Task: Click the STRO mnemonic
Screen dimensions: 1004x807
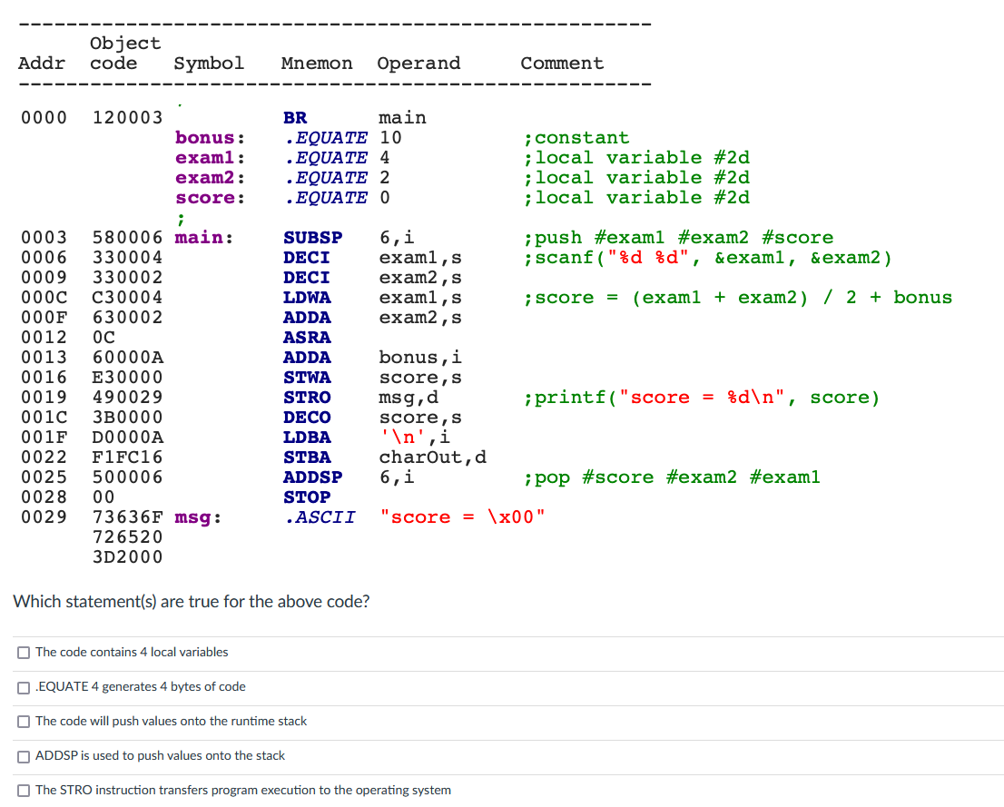Action: [307, 397]
